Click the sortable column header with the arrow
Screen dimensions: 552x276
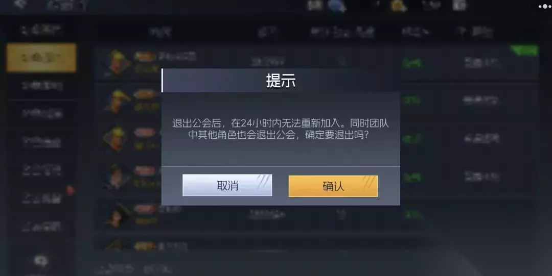pyautogui.click(x=416, y=32)
